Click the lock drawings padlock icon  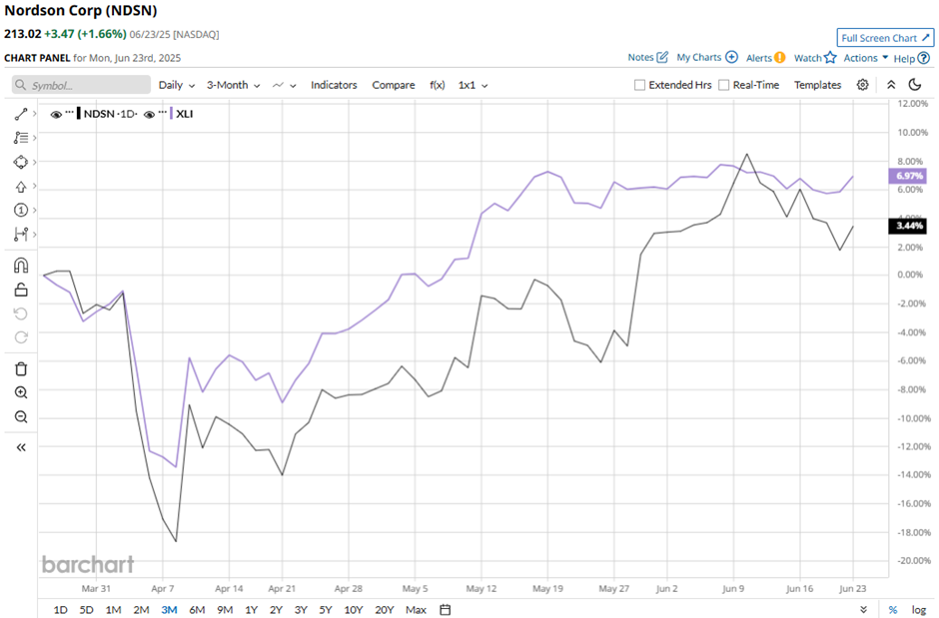click(20, 291)
